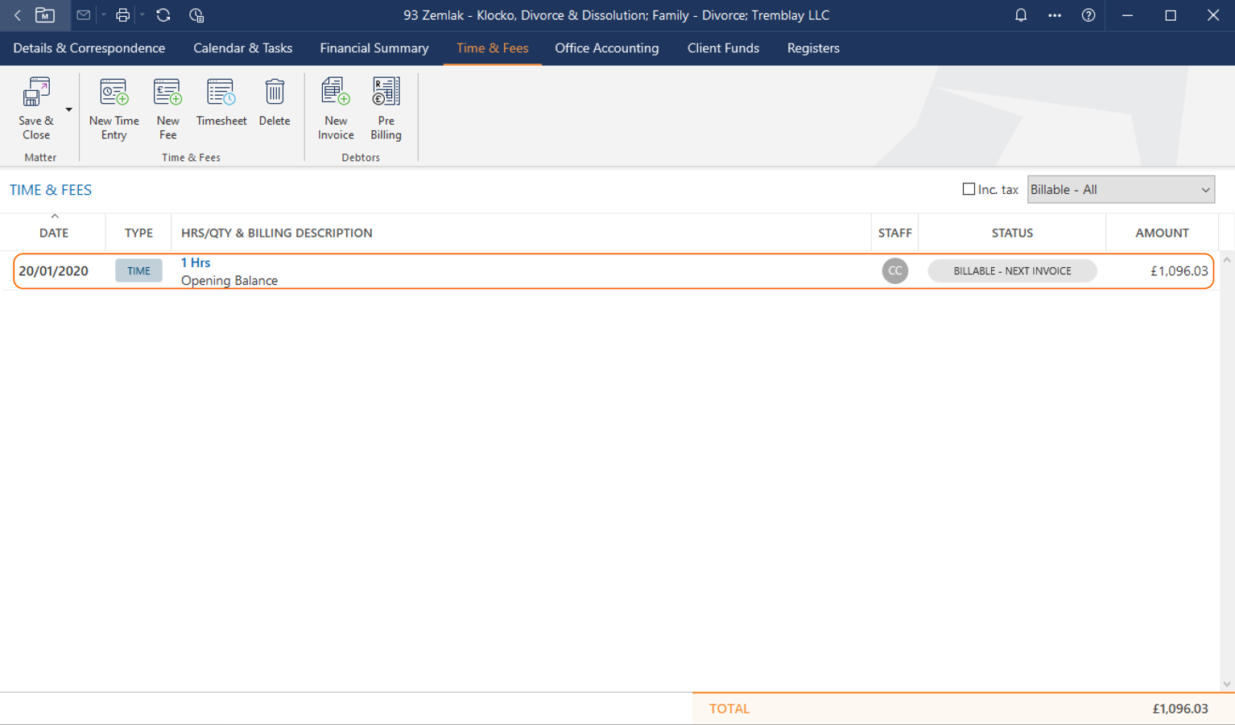The width and height of the screenshot is (1235, 725).
Task: Expand the Save & Close dropdown arrow
Action: point(69,109)
